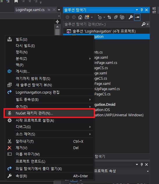Open the Solution Explorer window options dropdown arrow
The height and width of the screenshot is (184, 159).
[x=137, y=10]
